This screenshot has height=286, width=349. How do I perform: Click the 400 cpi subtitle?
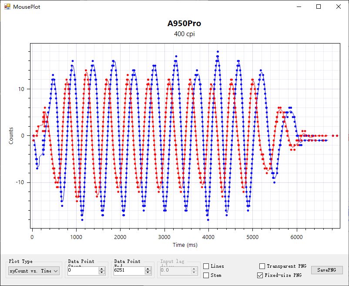185,34
